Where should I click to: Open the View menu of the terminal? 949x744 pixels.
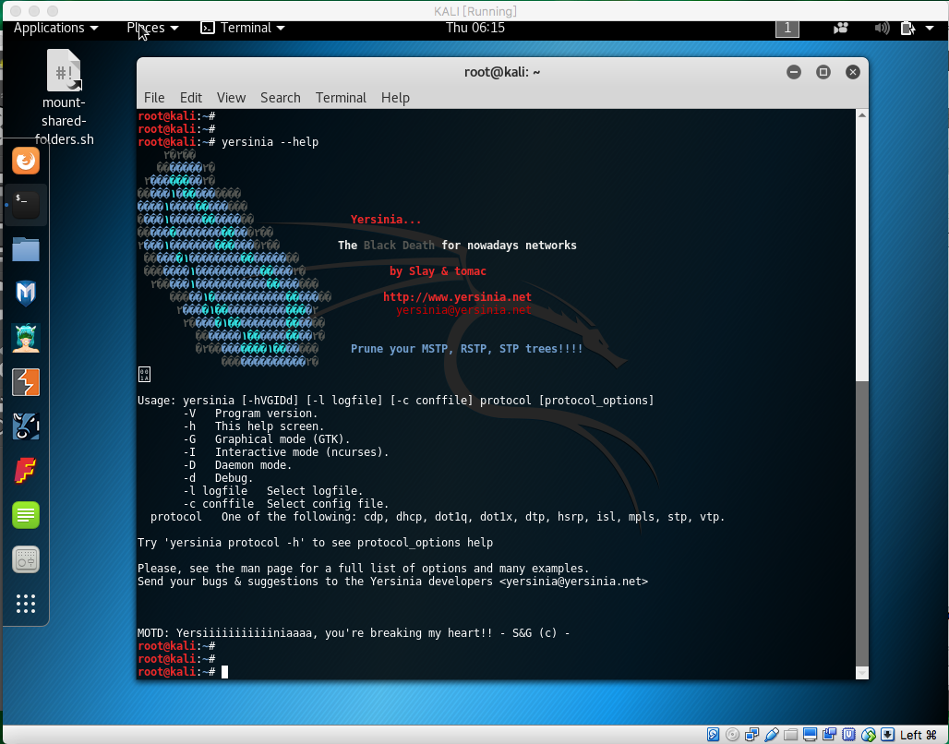[x=231, y=98]
